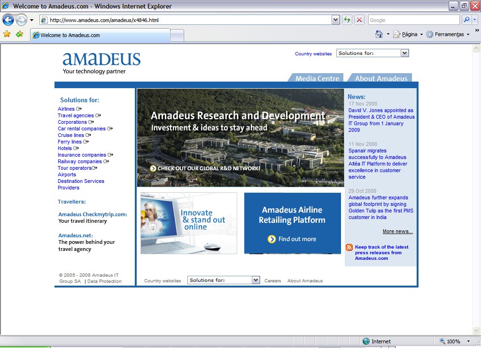Select the Welcome to Amadeus.com tab
Viewport: 481px width, 348px height.
click(x=100, y=35)
